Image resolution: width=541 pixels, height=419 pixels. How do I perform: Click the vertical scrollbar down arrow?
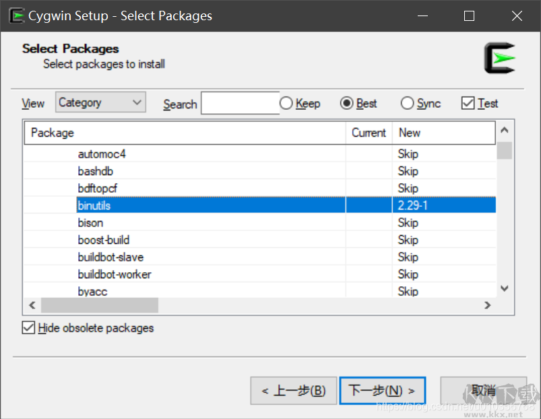[504, 288]
